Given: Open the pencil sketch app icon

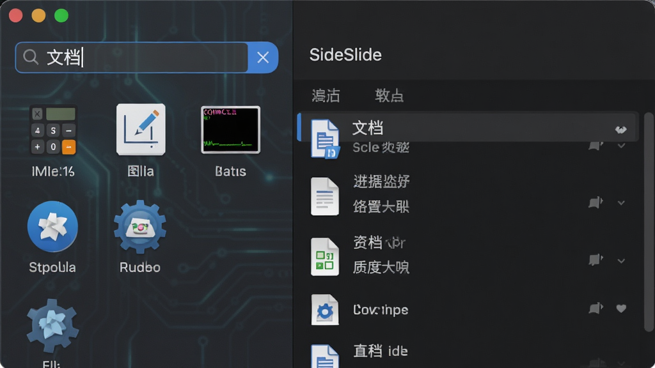Looking at the screenshot, I should (x=141, y=130).
